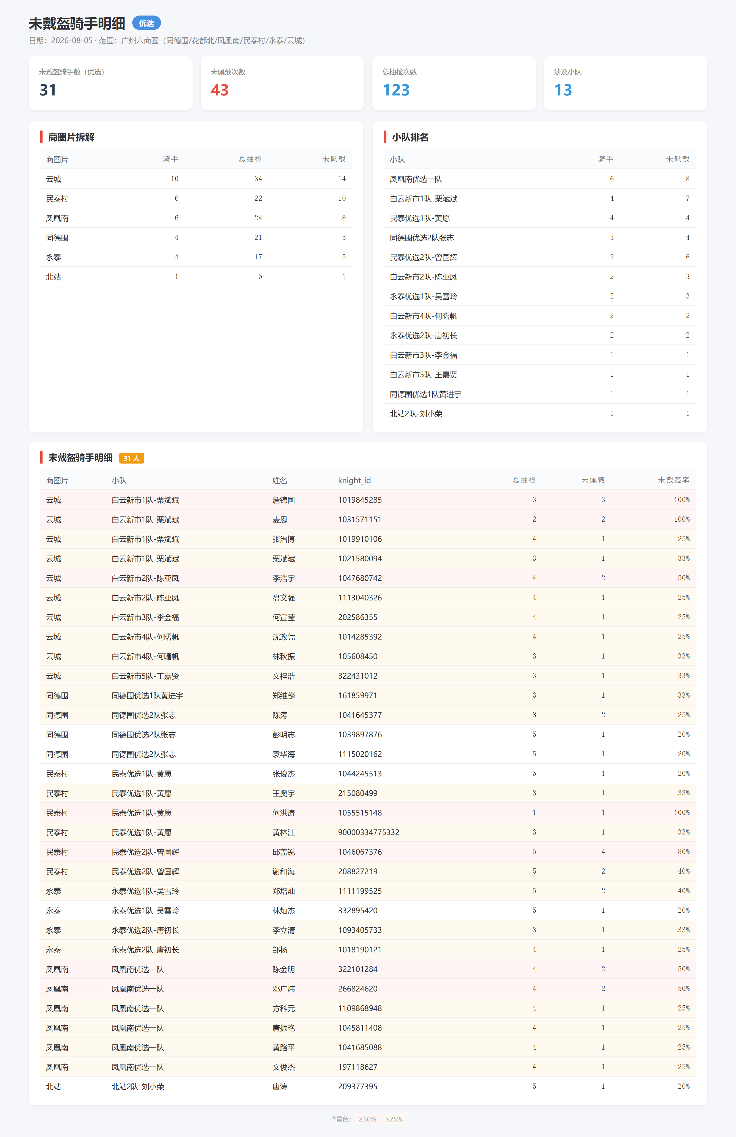
Task: Select rider name "文梓浩"
Action: coord(284,676)
